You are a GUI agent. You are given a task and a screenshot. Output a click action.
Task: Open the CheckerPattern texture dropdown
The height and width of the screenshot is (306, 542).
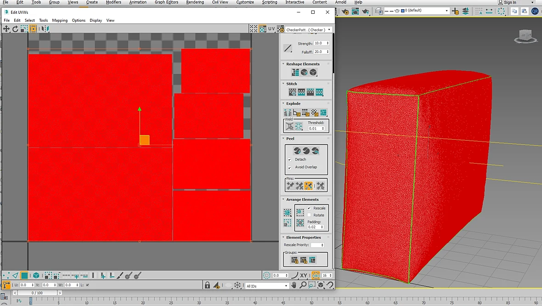[x=309, y=30]
